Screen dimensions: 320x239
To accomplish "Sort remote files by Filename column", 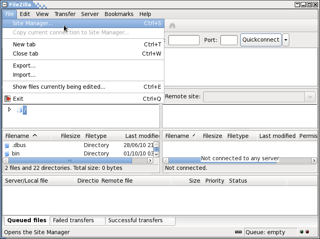I will (179, 136).
